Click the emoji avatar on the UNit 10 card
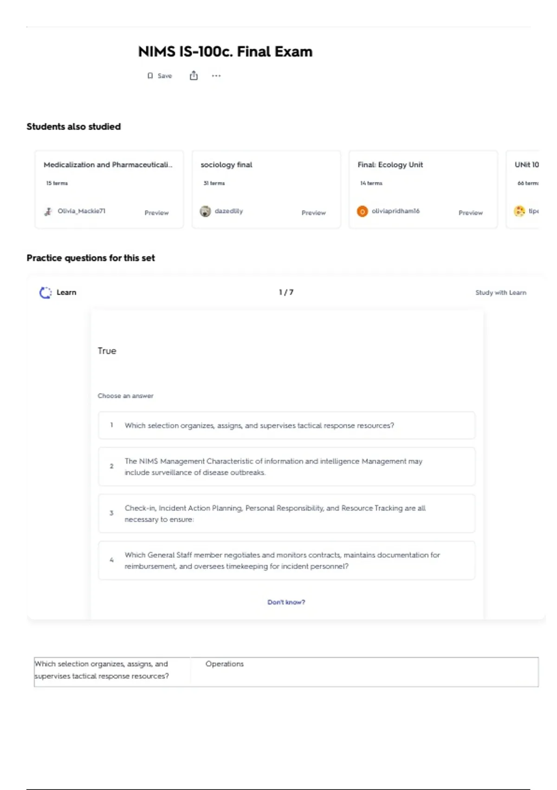This screenshot has width=557, height=790. [519, 211]
